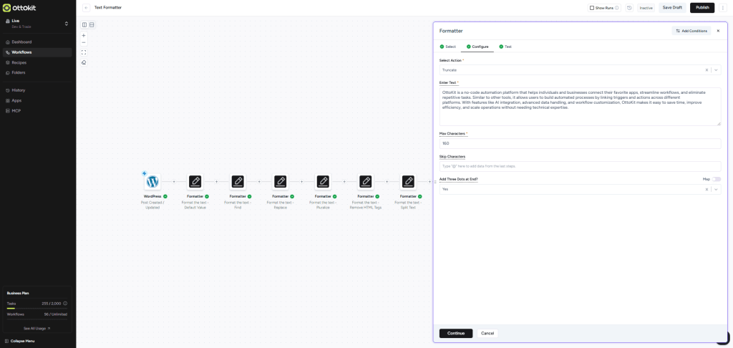Select the Formatter Split Text node

tap(408, 182)
